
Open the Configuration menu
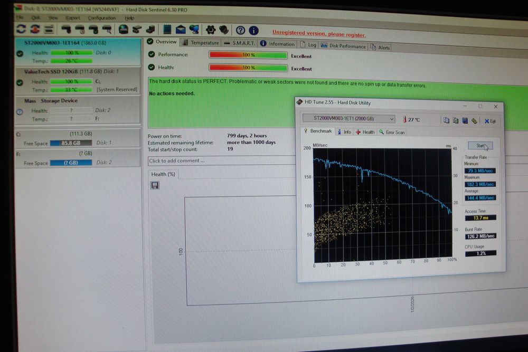102,18
